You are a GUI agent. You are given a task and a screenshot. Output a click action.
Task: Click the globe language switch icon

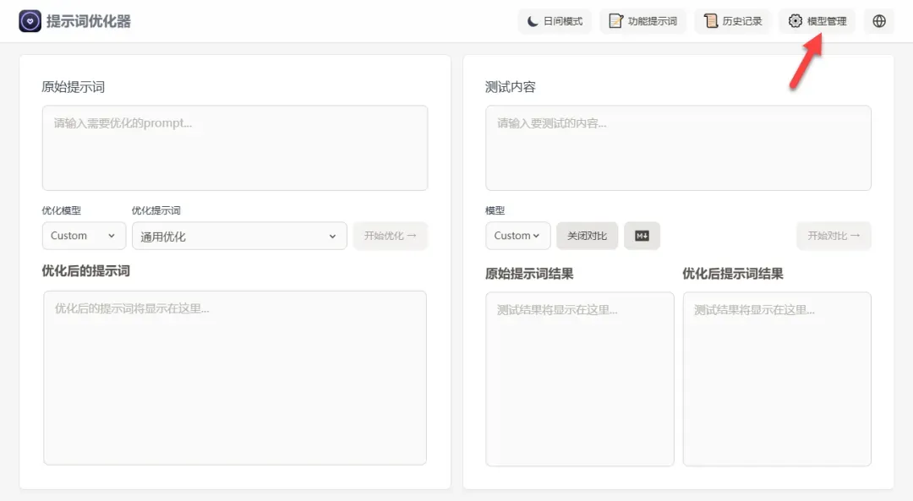click(x=879, y=21)
